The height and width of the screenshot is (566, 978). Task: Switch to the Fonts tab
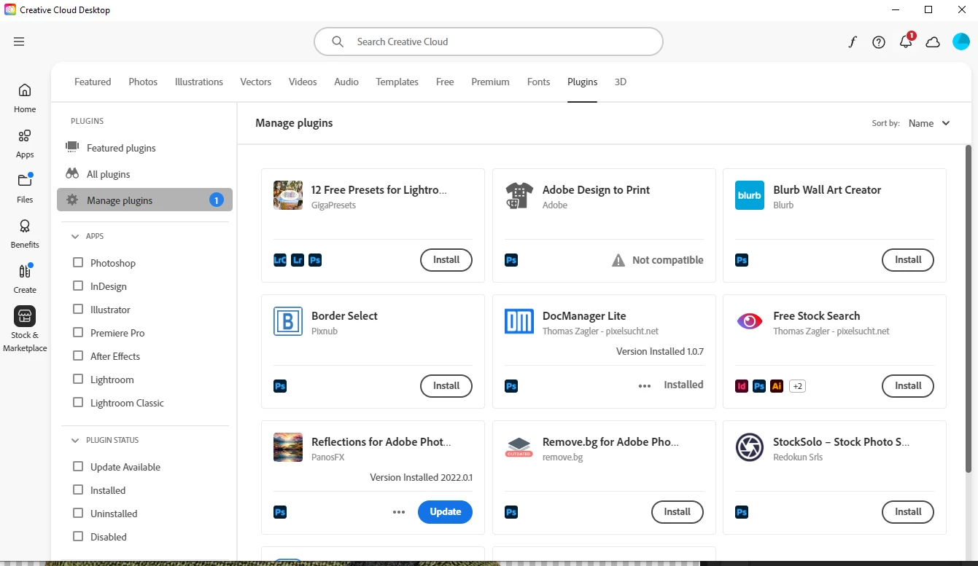click(539, 82)
